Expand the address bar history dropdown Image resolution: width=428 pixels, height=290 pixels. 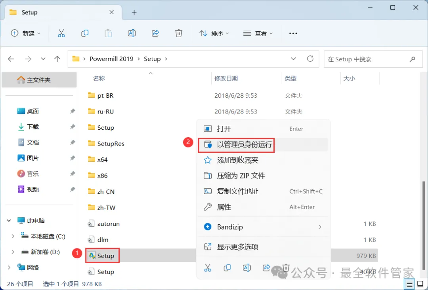(x=293, y=59)
